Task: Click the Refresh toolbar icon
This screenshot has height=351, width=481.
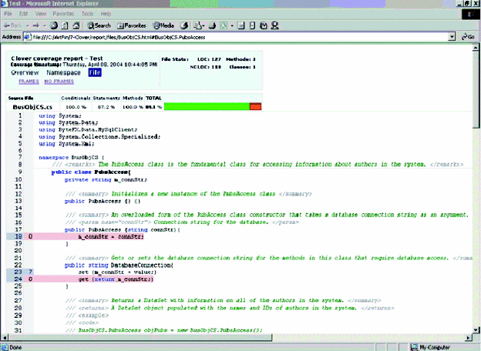Action: pyautogui.click(x=66, y=25)
